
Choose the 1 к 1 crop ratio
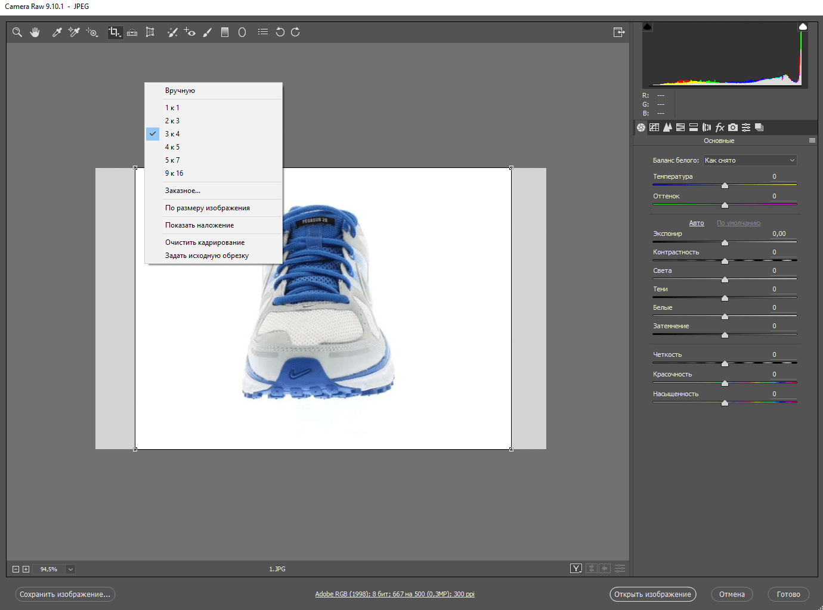tap(172, 108)
